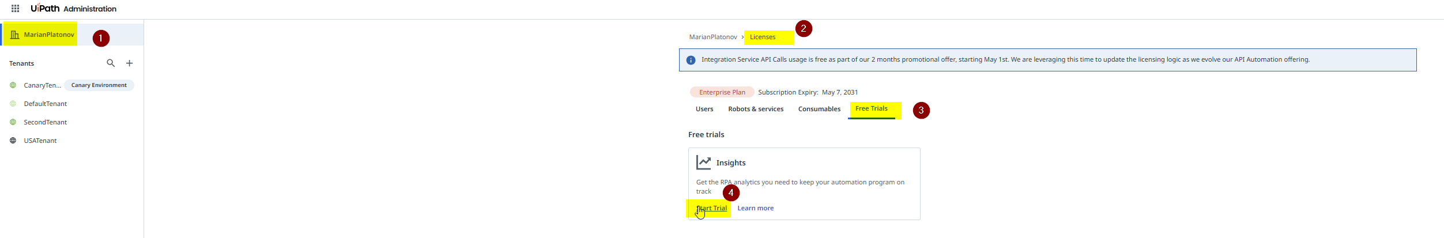Search tenants with magnifier icon
1444x238 pixels.
pyautogui.click(x=111, y=63)
